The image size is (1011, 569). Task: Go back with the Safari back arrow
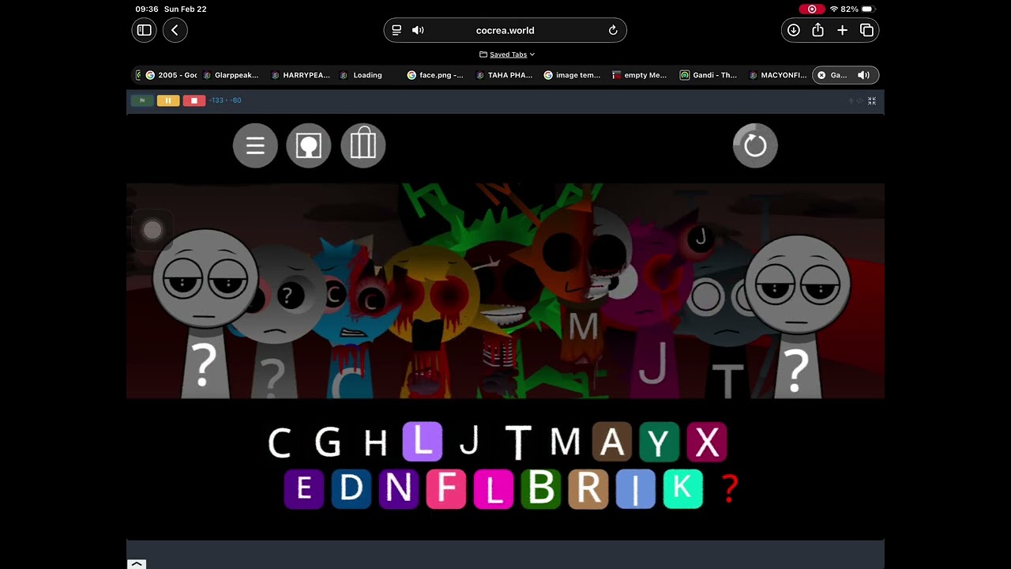coord(175,30)
